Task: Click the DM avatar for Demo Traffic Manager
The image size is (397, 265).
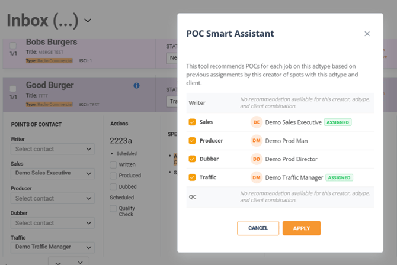Action: (x=256, y=177)
